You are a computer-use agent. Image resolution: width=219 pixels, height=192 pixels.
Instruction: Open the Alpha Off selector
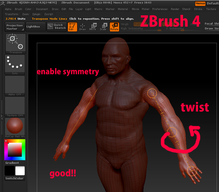pos(15,86)
